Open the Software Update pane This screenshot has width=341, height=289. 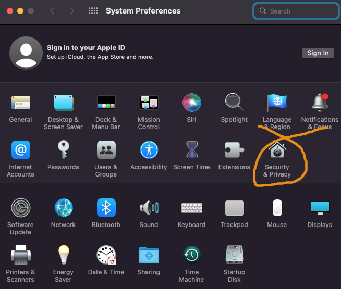[x=20, y=208]
